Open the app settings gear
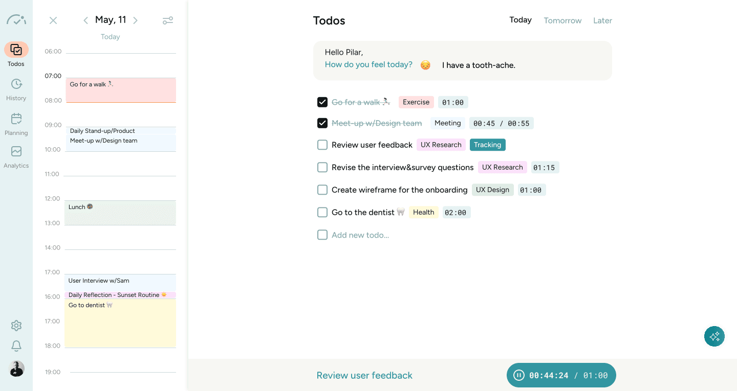Viewport: 737px width, 391px height. click(x=16, y=326)
